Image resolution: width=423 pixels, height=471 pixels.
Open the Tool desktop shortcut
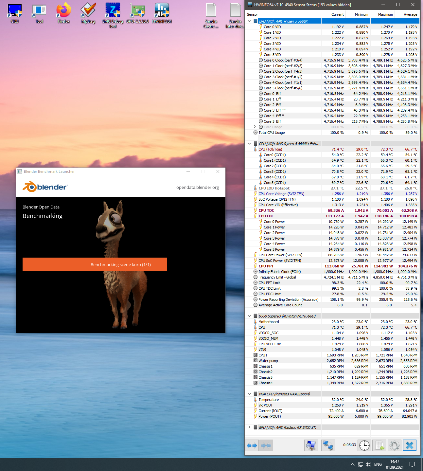point(39,13)
